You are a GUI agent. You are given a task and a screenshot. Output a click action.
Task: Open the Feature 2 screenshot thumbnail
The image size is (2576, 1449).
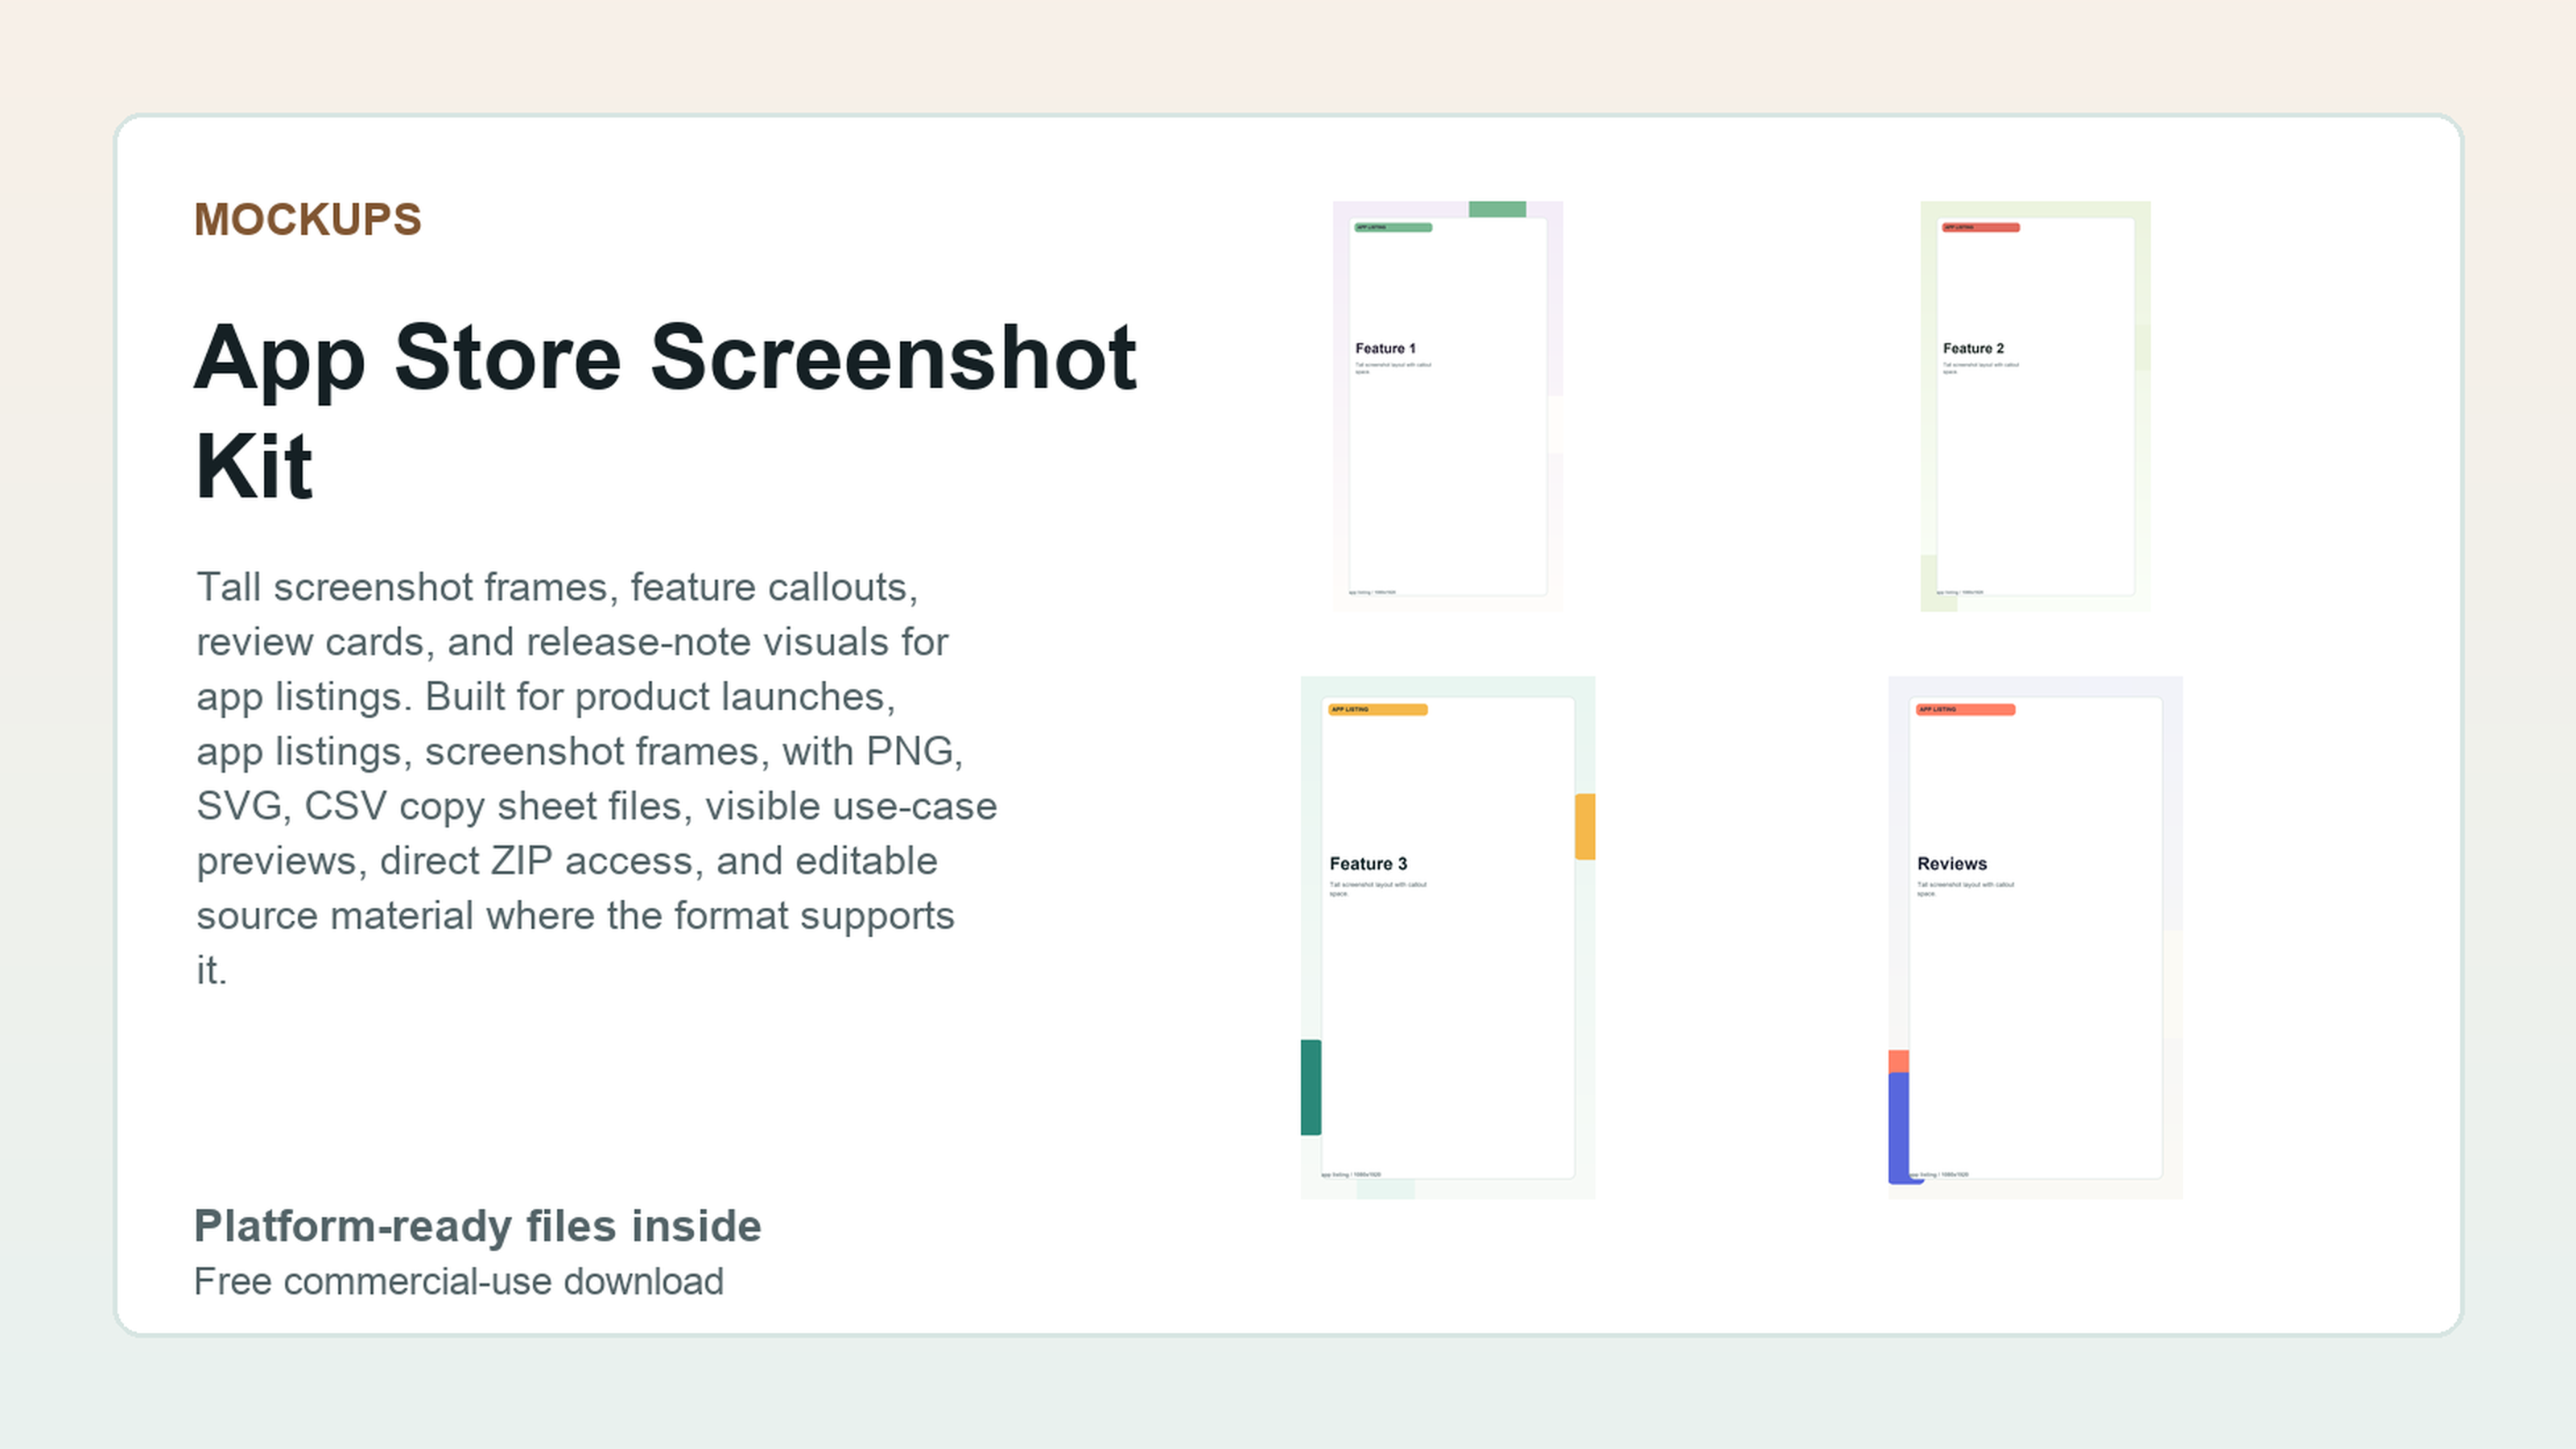pos(2035,406)
